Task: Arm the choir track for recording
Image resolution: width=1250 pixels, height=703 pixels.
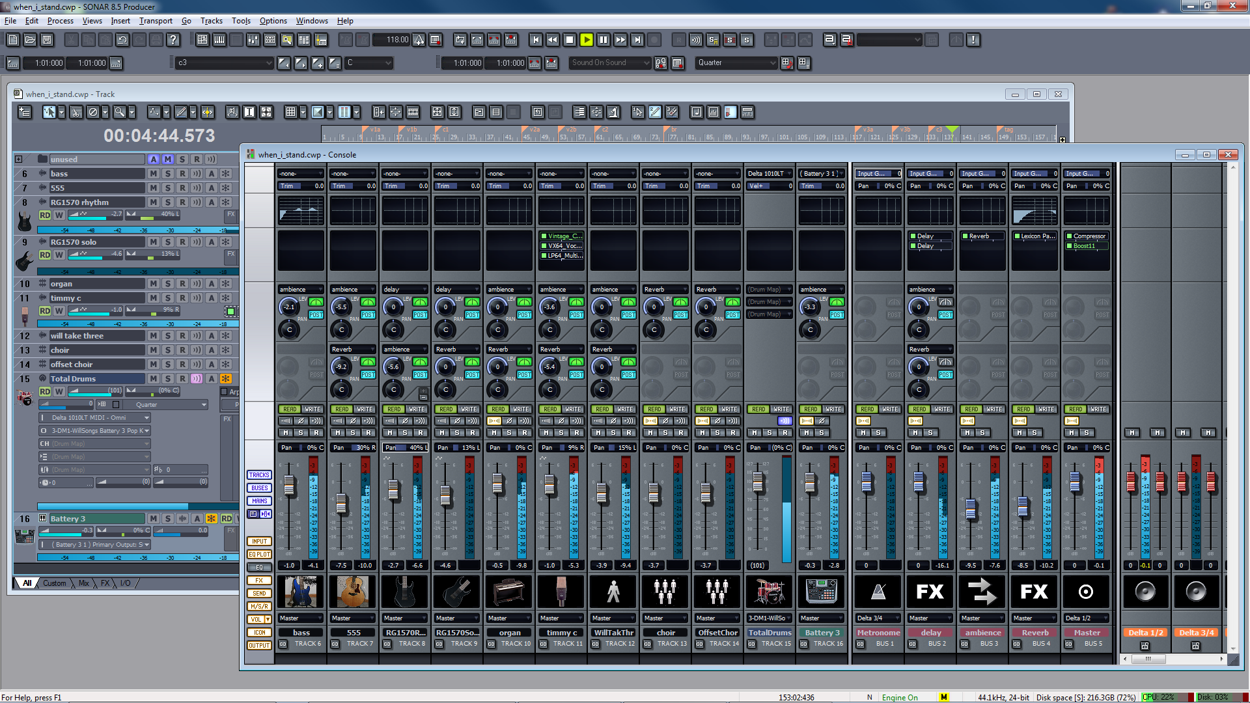Action: pos(182,350)
